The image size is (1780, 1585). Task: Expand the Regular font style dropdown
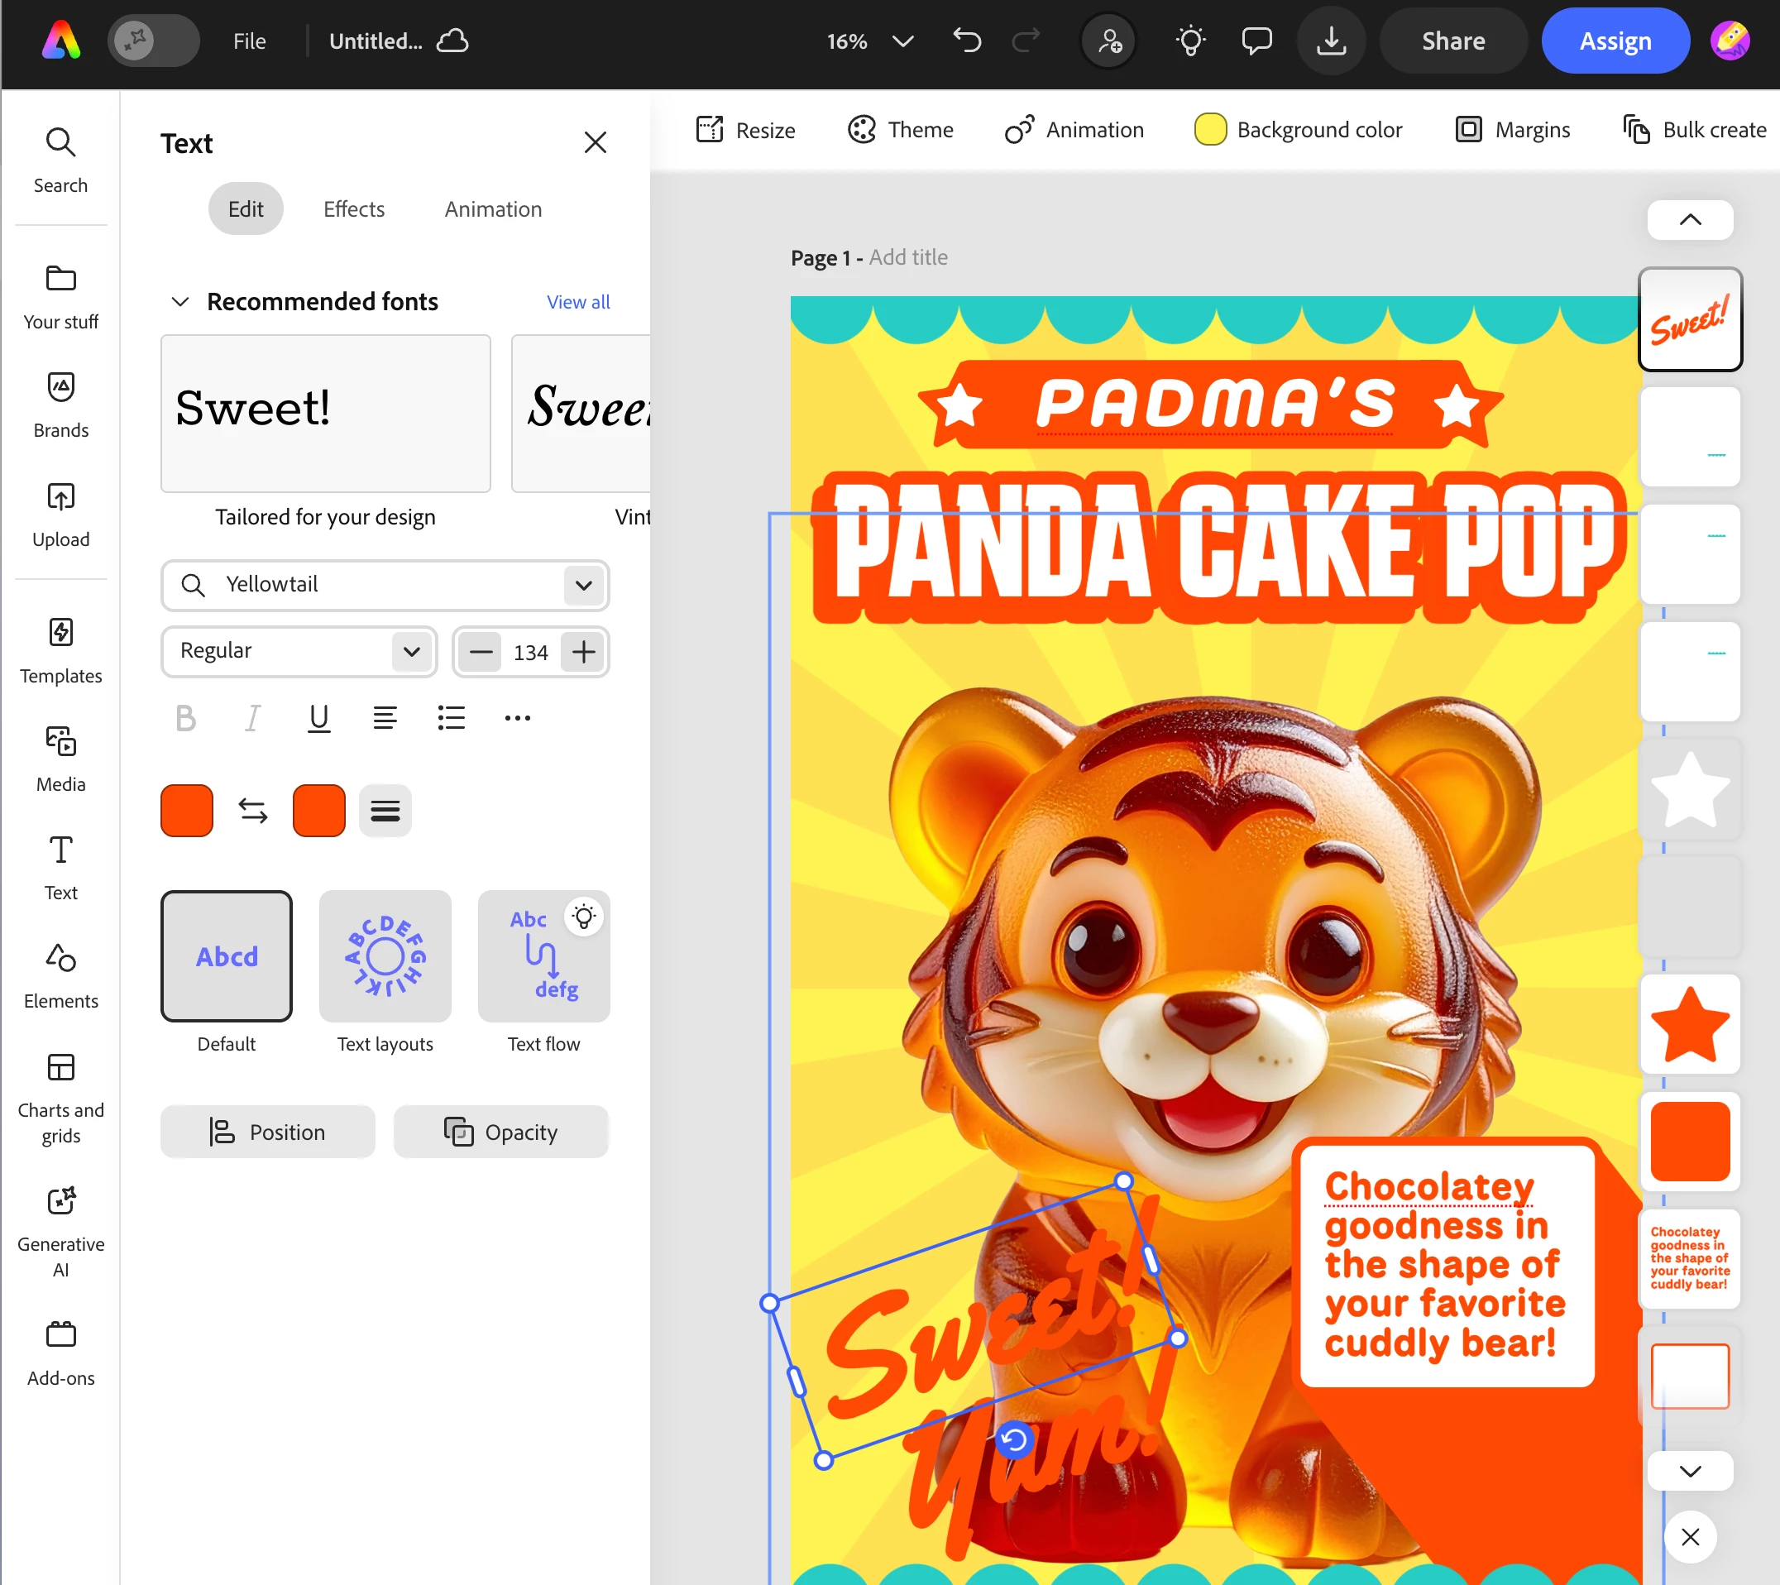point(411,651)
